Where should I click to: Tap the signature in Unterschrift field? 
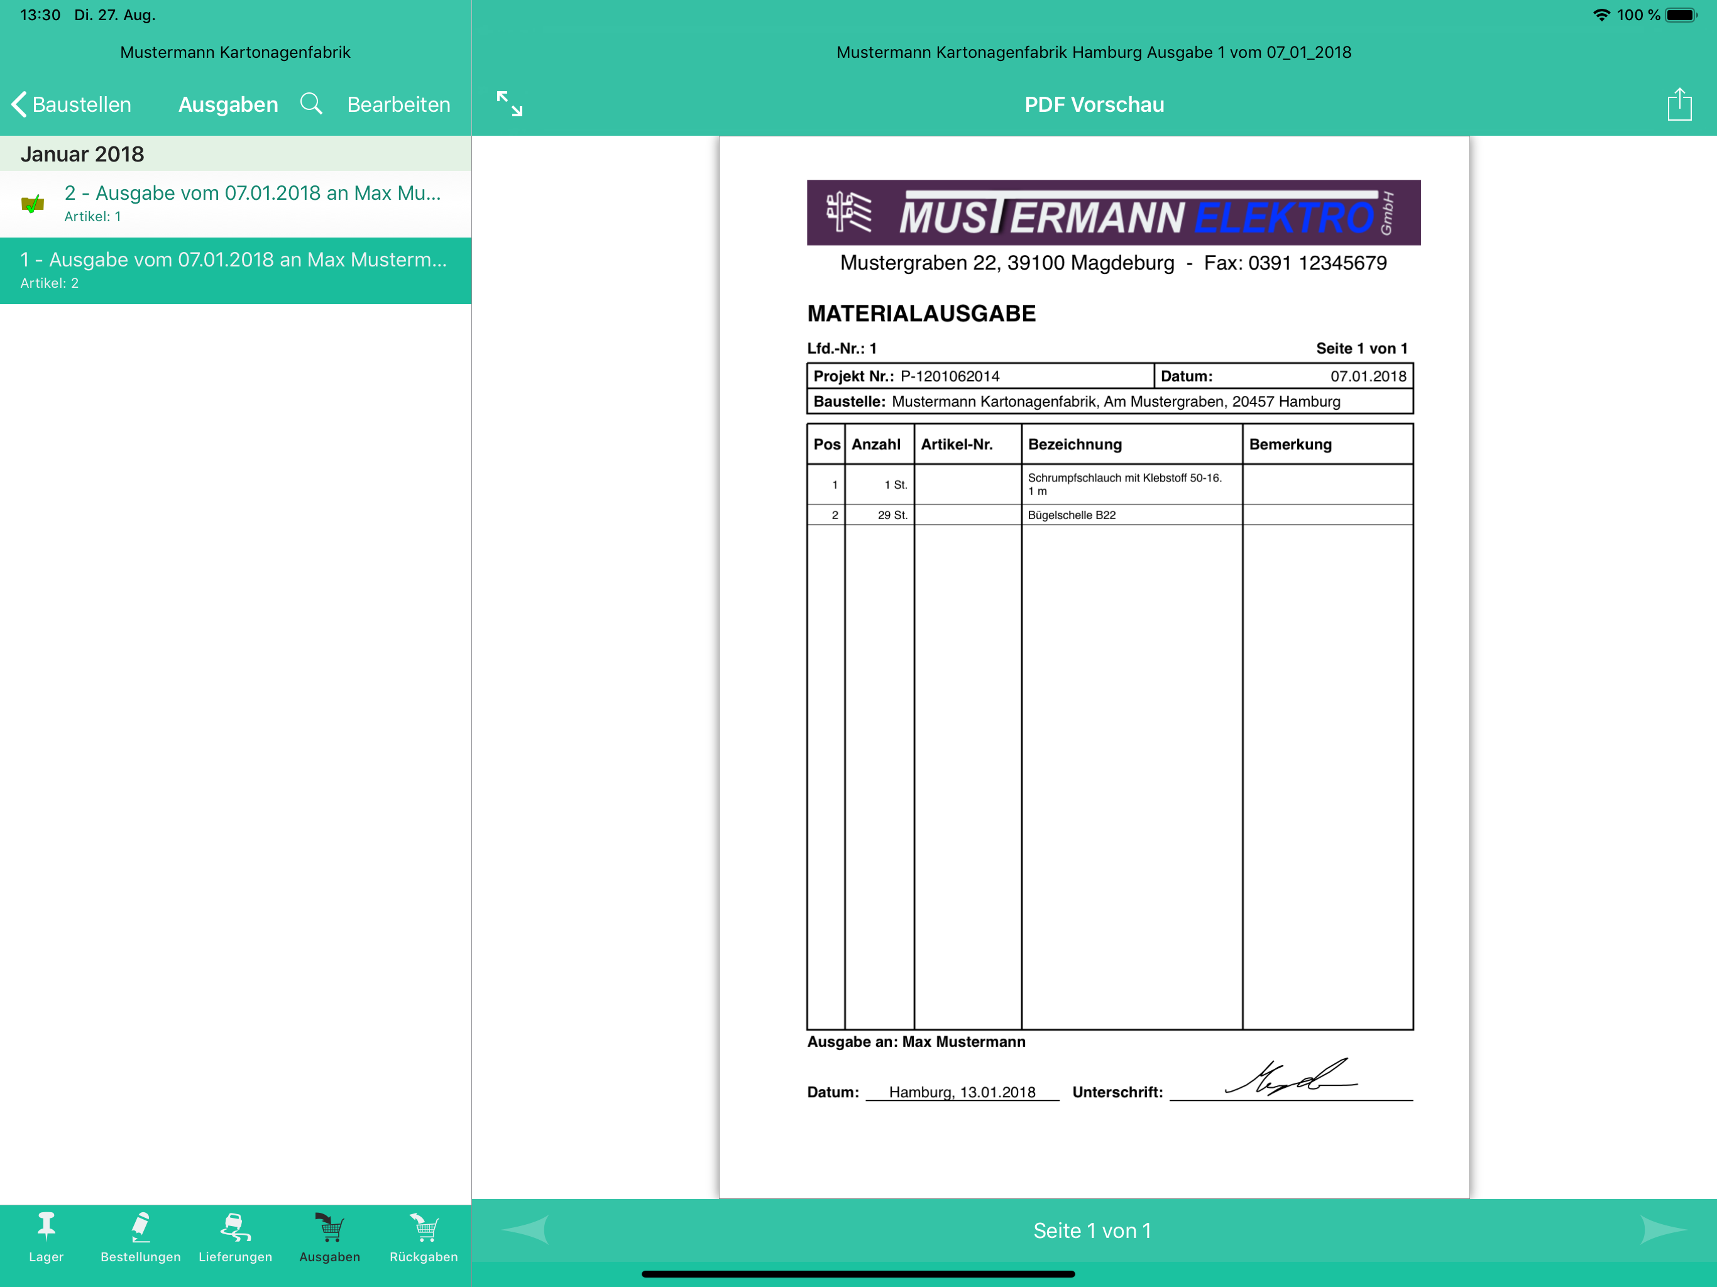[1291, 1077]
